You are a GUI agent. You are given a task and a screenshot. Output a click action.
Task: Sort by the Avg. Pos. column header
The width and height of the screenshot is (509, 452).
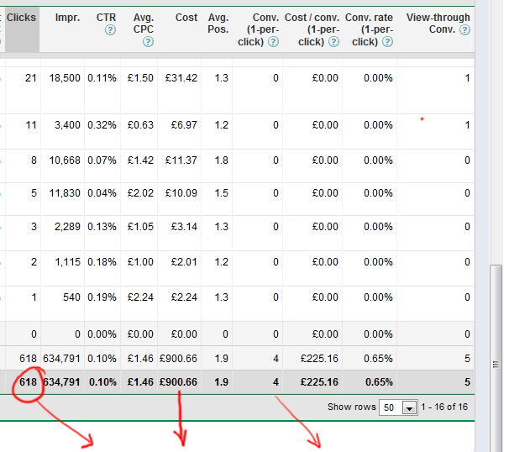[218, 23]
